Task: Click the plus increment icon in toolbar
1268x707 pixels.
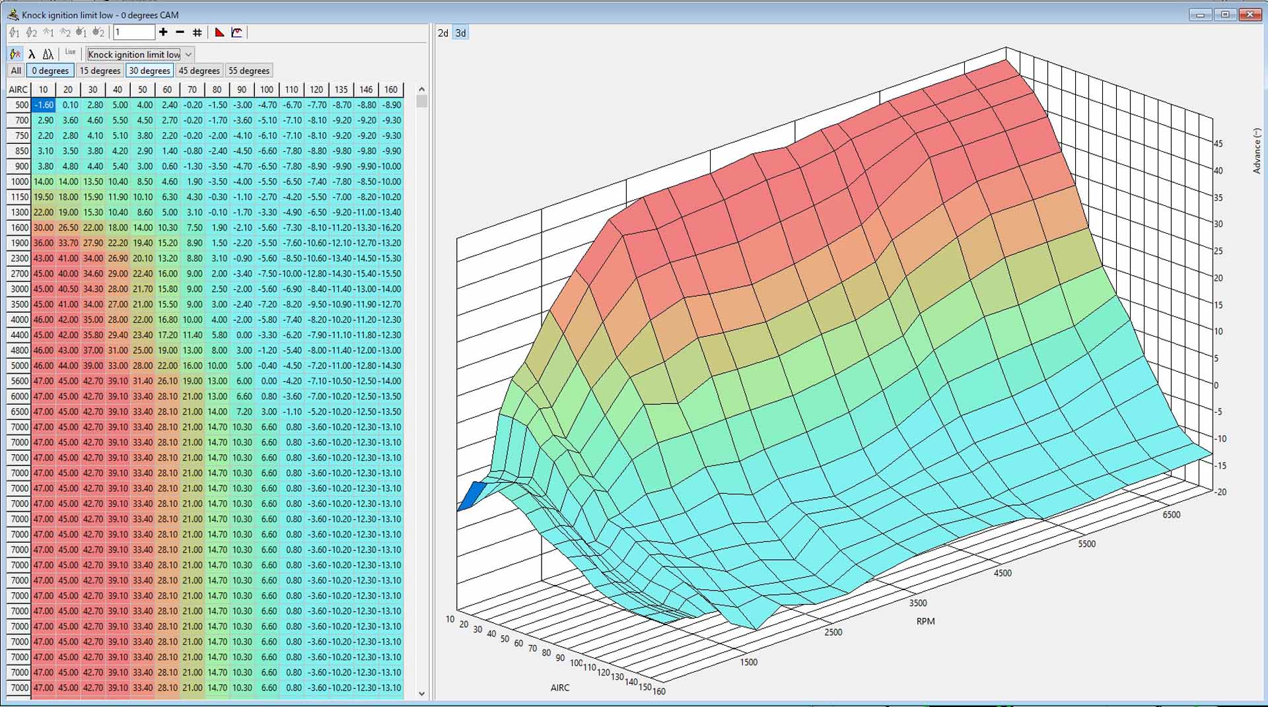Action: [163, 32]
